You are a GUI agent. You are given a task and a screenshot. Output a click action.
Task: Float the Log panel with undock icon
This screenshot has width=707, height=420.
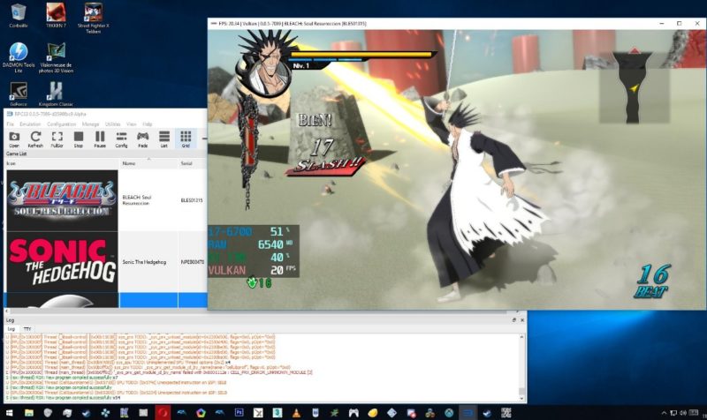[513, 320]
